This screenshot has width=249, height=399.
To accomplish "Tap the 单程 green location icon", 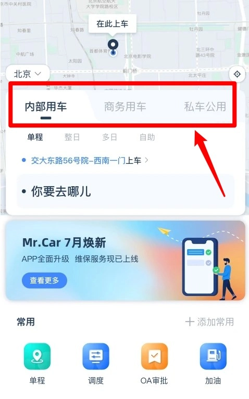I will click(x=37, y=356).
